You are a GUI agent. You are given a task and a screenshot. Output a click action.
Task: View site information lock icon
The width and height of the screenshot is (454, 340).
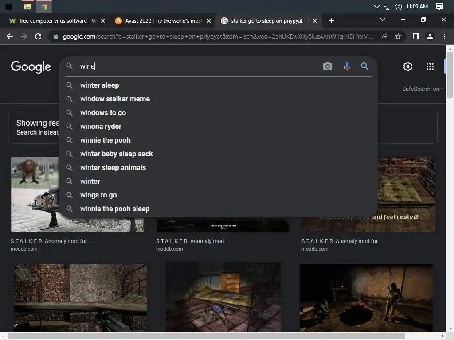pyautogui.click(x=56, y=36)
